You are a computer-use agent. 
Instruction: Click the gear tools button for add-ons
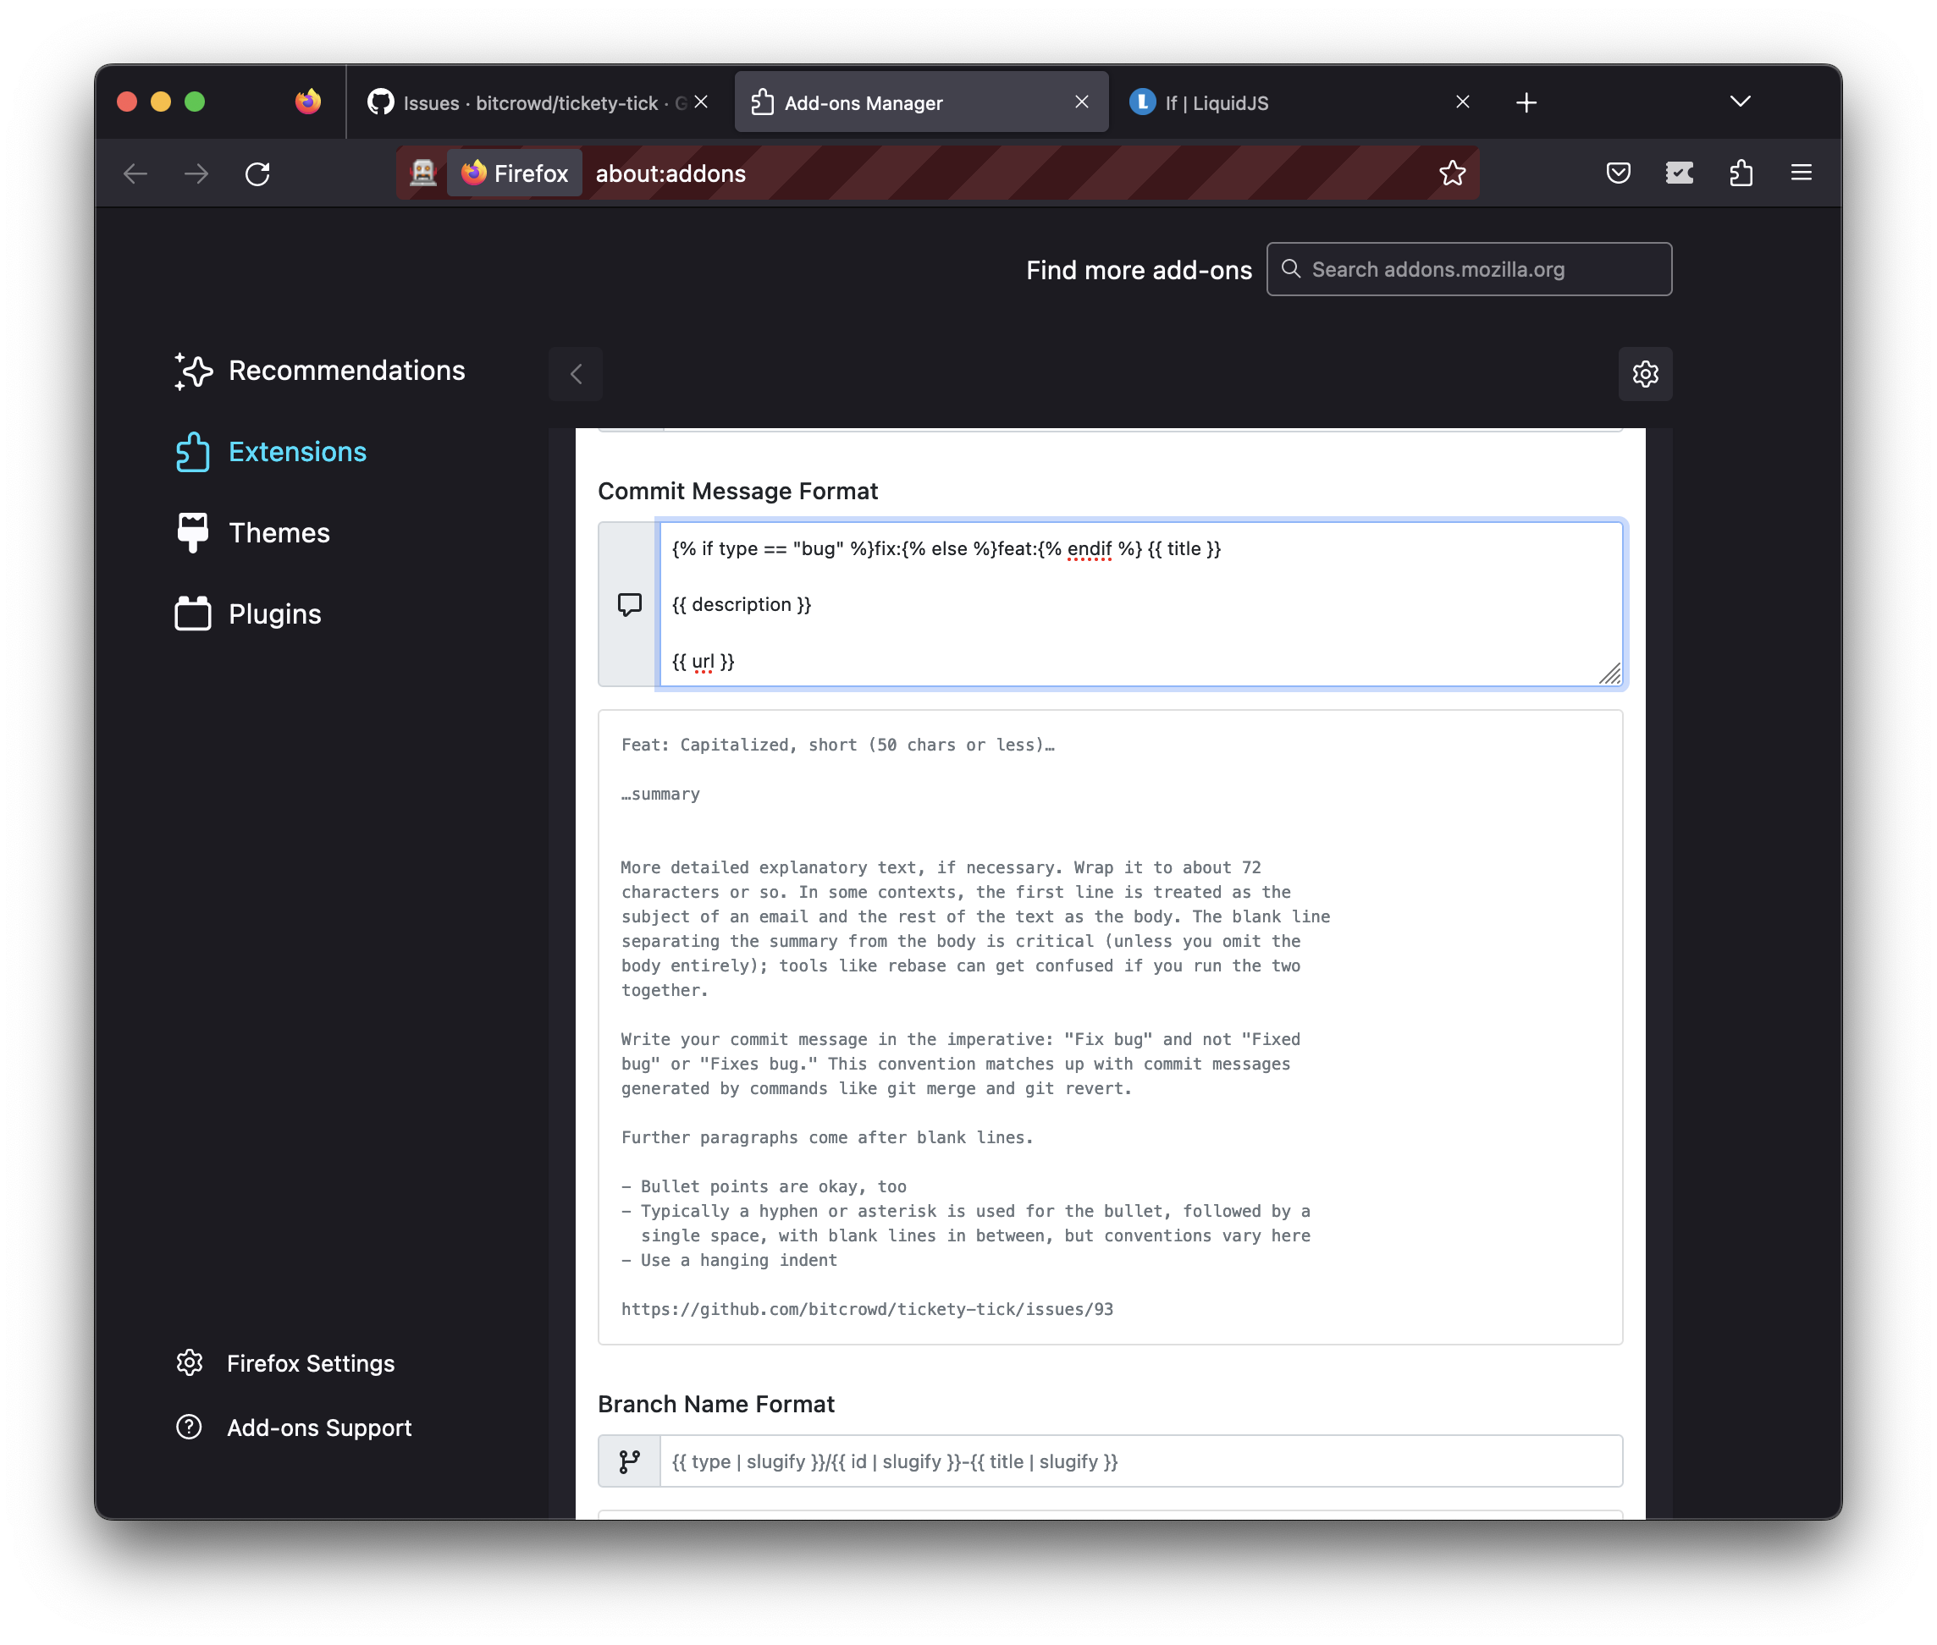(1644, 374)
